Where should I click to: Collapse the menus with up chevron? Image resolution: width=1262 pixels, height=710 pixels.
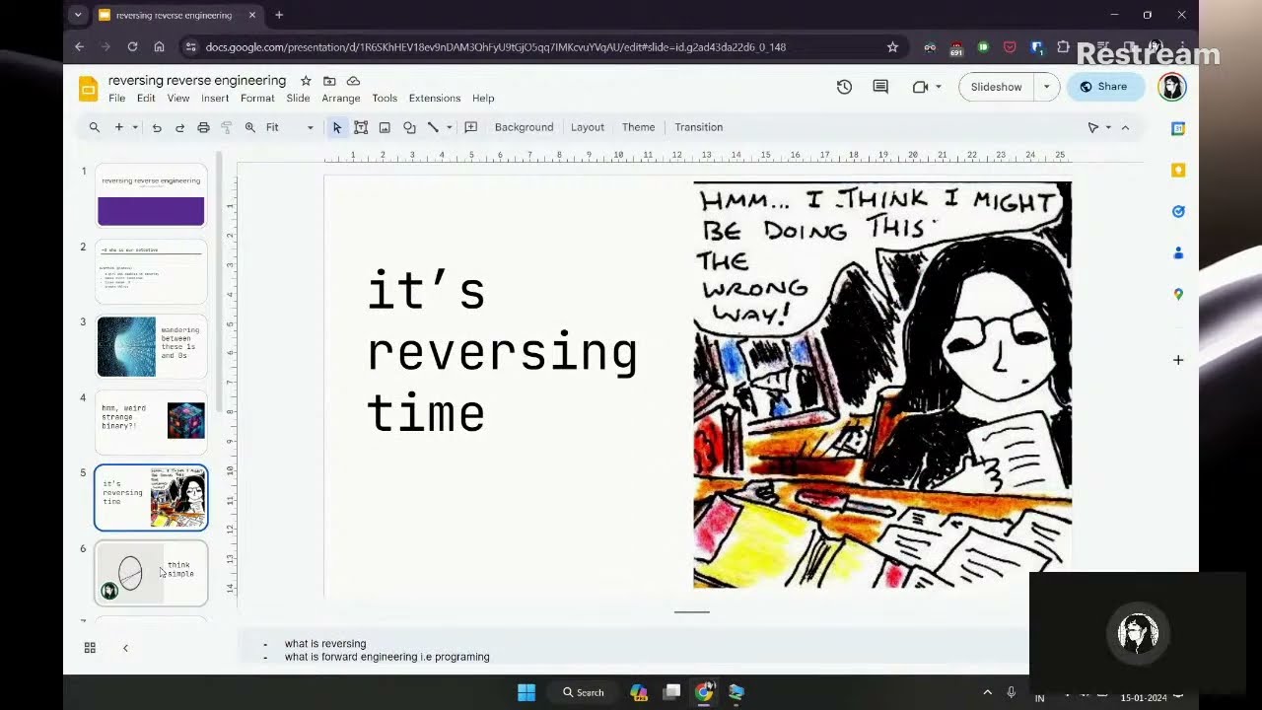point(1125,127)
